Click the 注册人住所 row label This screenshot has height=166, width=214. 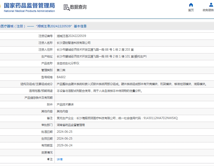pos(45,50)
